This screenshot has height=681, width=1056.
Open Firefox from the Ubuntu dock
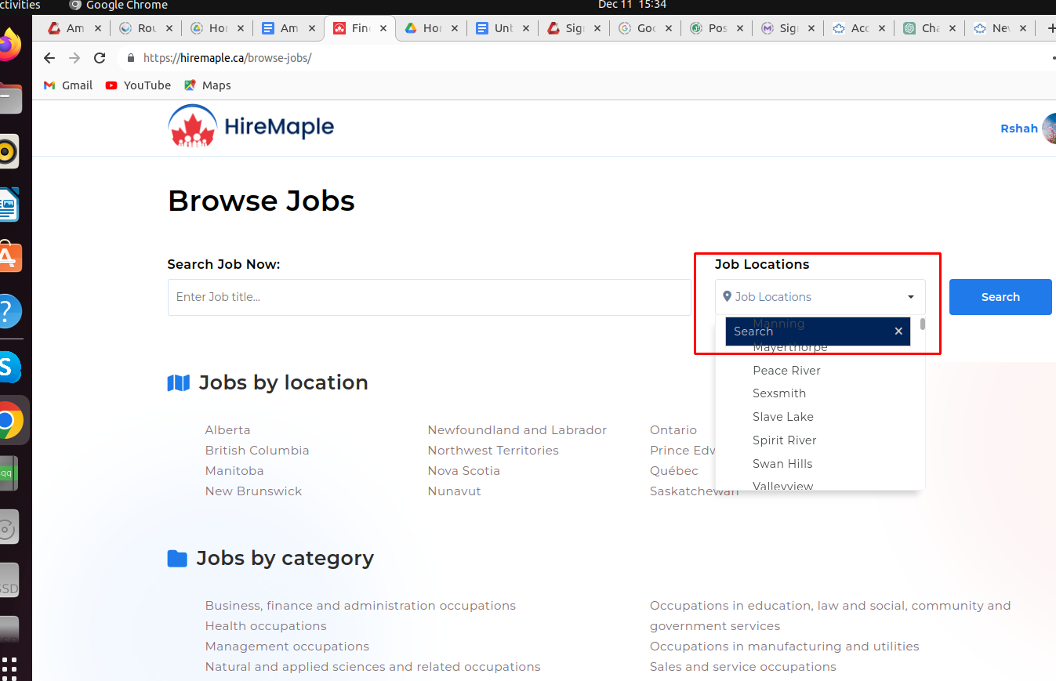point(8,43)
